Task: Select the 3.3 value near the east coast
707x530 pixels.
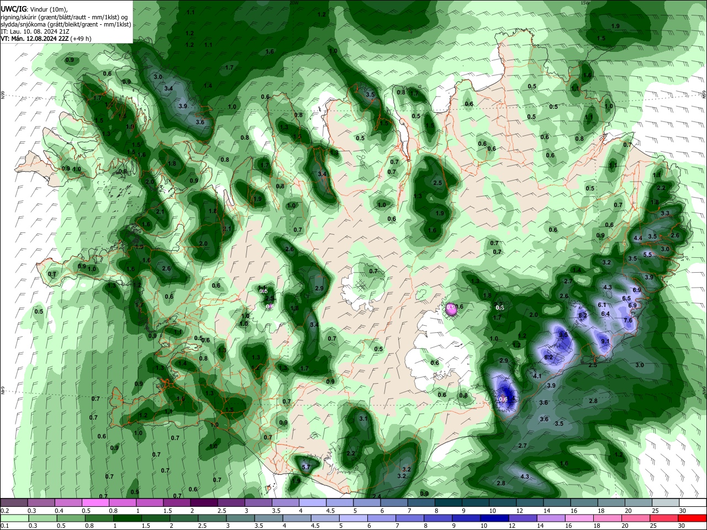Action: pyautogui.click(x=665, y=213)
